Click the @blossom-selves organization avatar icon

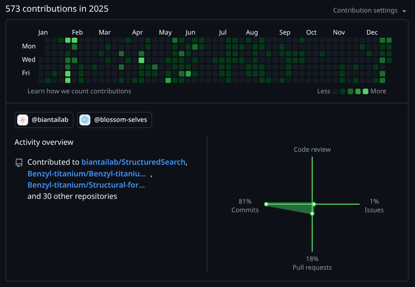pyautogui.click(x=85, y=120)
